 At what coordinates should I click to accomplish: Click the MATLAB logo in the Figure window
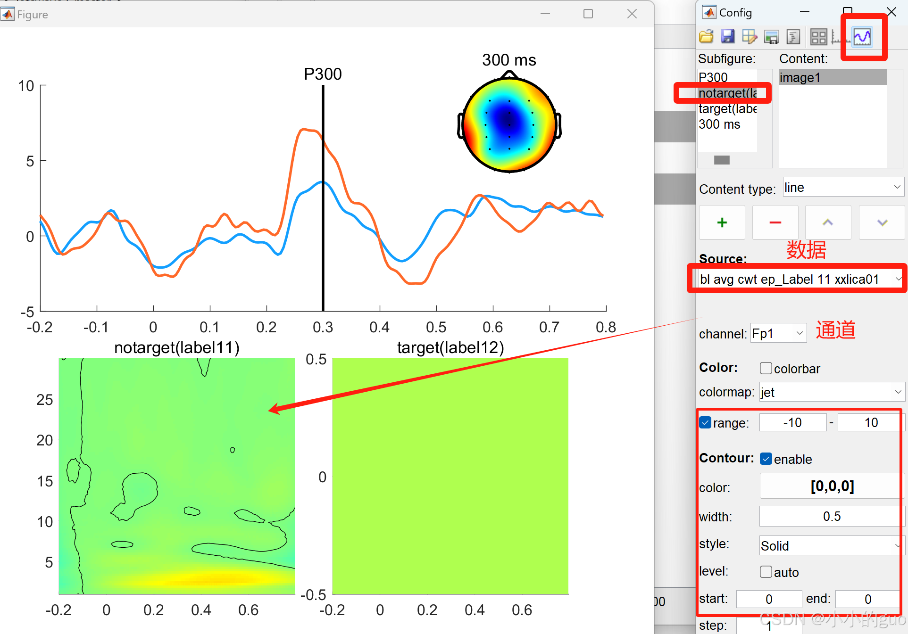[x=8, y=14]
